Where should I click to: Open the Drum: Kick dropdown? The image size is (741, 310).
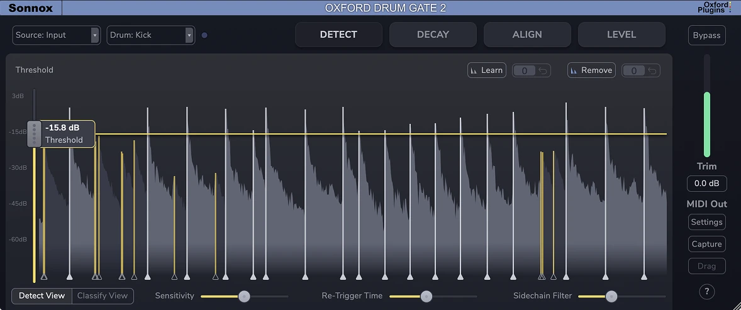(x=151, y=35)
